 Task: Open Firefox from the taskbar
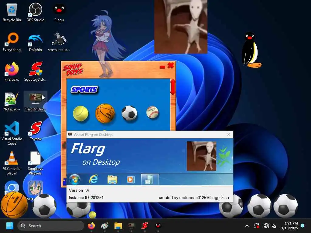(91, 226)
